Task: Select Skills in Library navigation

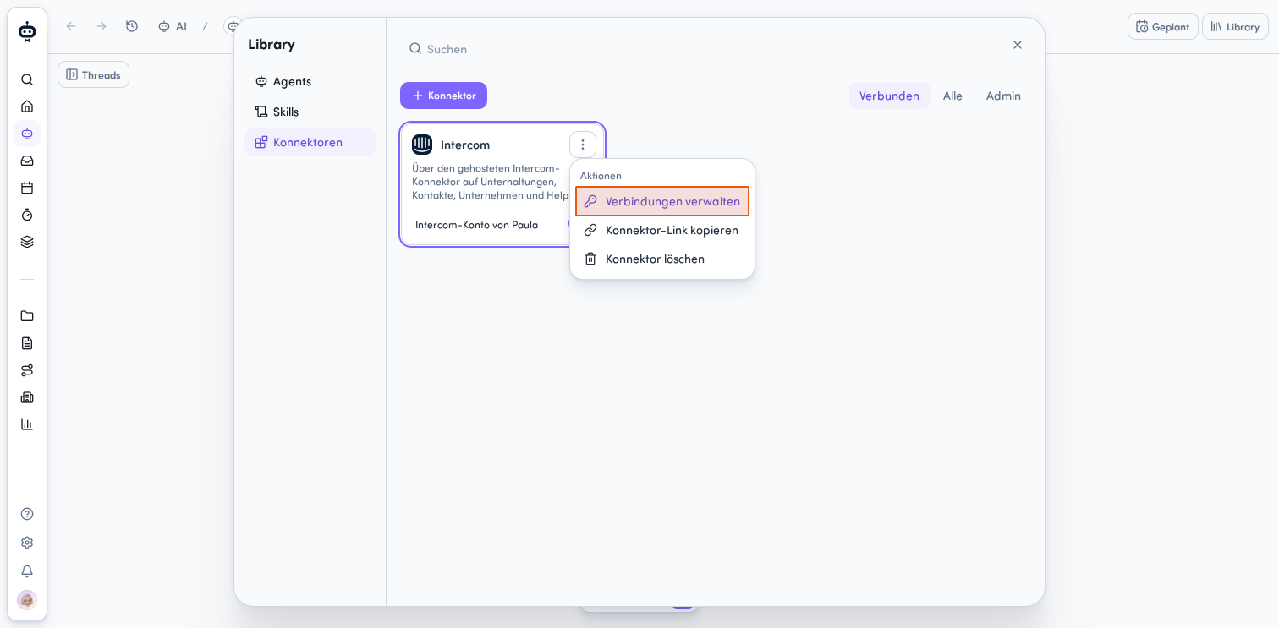Action: (x=310, y=112)
